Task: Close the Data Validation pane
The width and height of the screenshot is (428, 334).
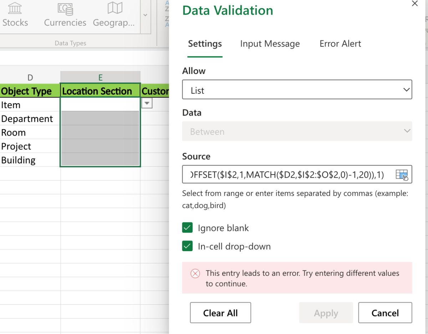Action: pos(414,4)
